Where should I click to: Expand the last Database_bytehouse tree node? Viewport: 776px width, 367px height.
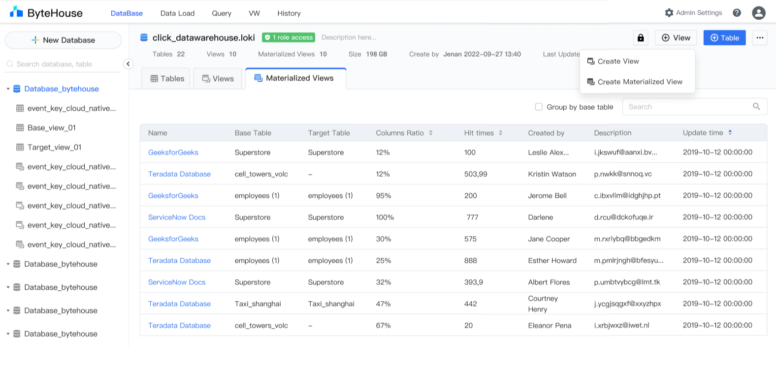[x=8, y=334]
